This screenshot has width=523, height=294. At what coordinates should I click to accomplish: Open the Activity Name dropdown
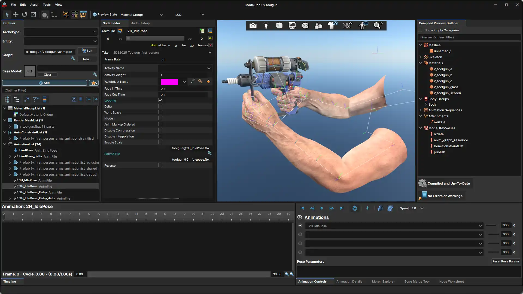209,68
